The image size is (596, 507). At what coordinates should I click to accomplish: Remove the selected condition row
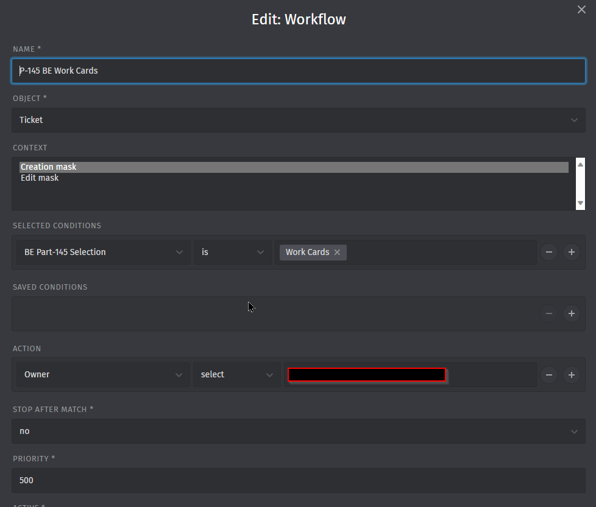(x=549, y=252)
